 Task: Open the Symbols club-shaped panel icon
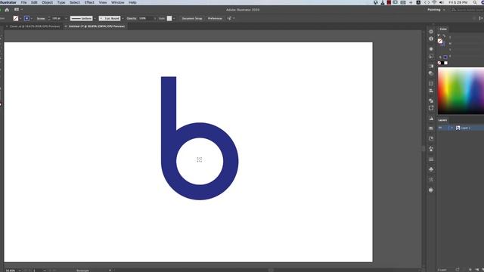click(431, 169)
